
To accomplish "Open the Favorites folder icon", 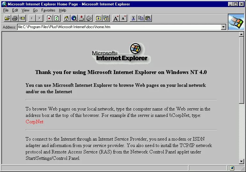I will click(x=99, y=18).
